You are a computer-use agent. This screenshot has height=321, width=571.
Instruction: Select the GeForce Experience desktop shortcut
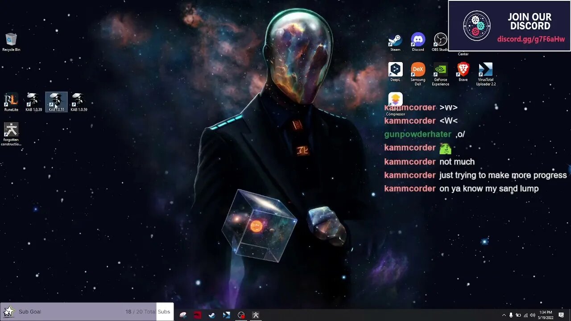tap(440, 74)
